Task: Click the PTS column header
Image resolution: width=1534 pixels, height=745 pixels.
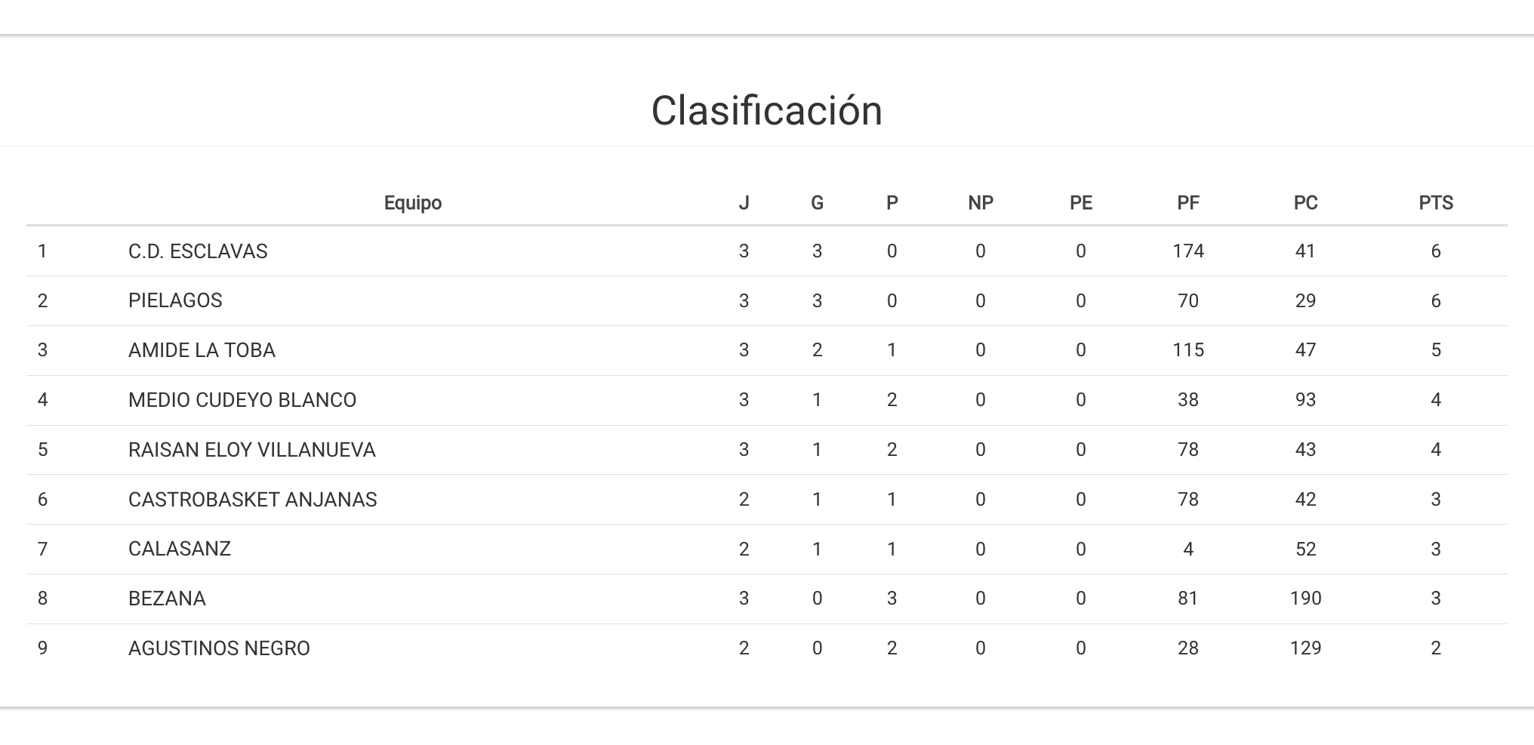Action: pos(1435,203)
